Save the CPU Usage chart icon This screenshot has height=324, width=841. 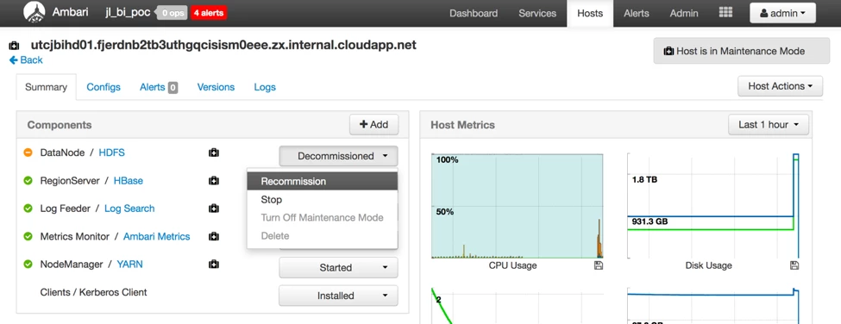click(x=599, y=265)
